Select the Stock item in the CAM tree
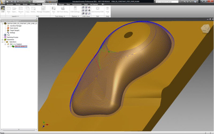The width and height of the screenshot is (214, 134). [x=13, y=28]
